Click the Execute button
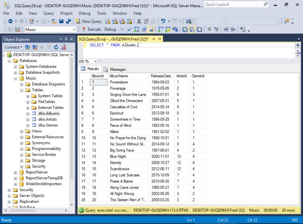The image size is (303, 224). [x=92, y=30]
